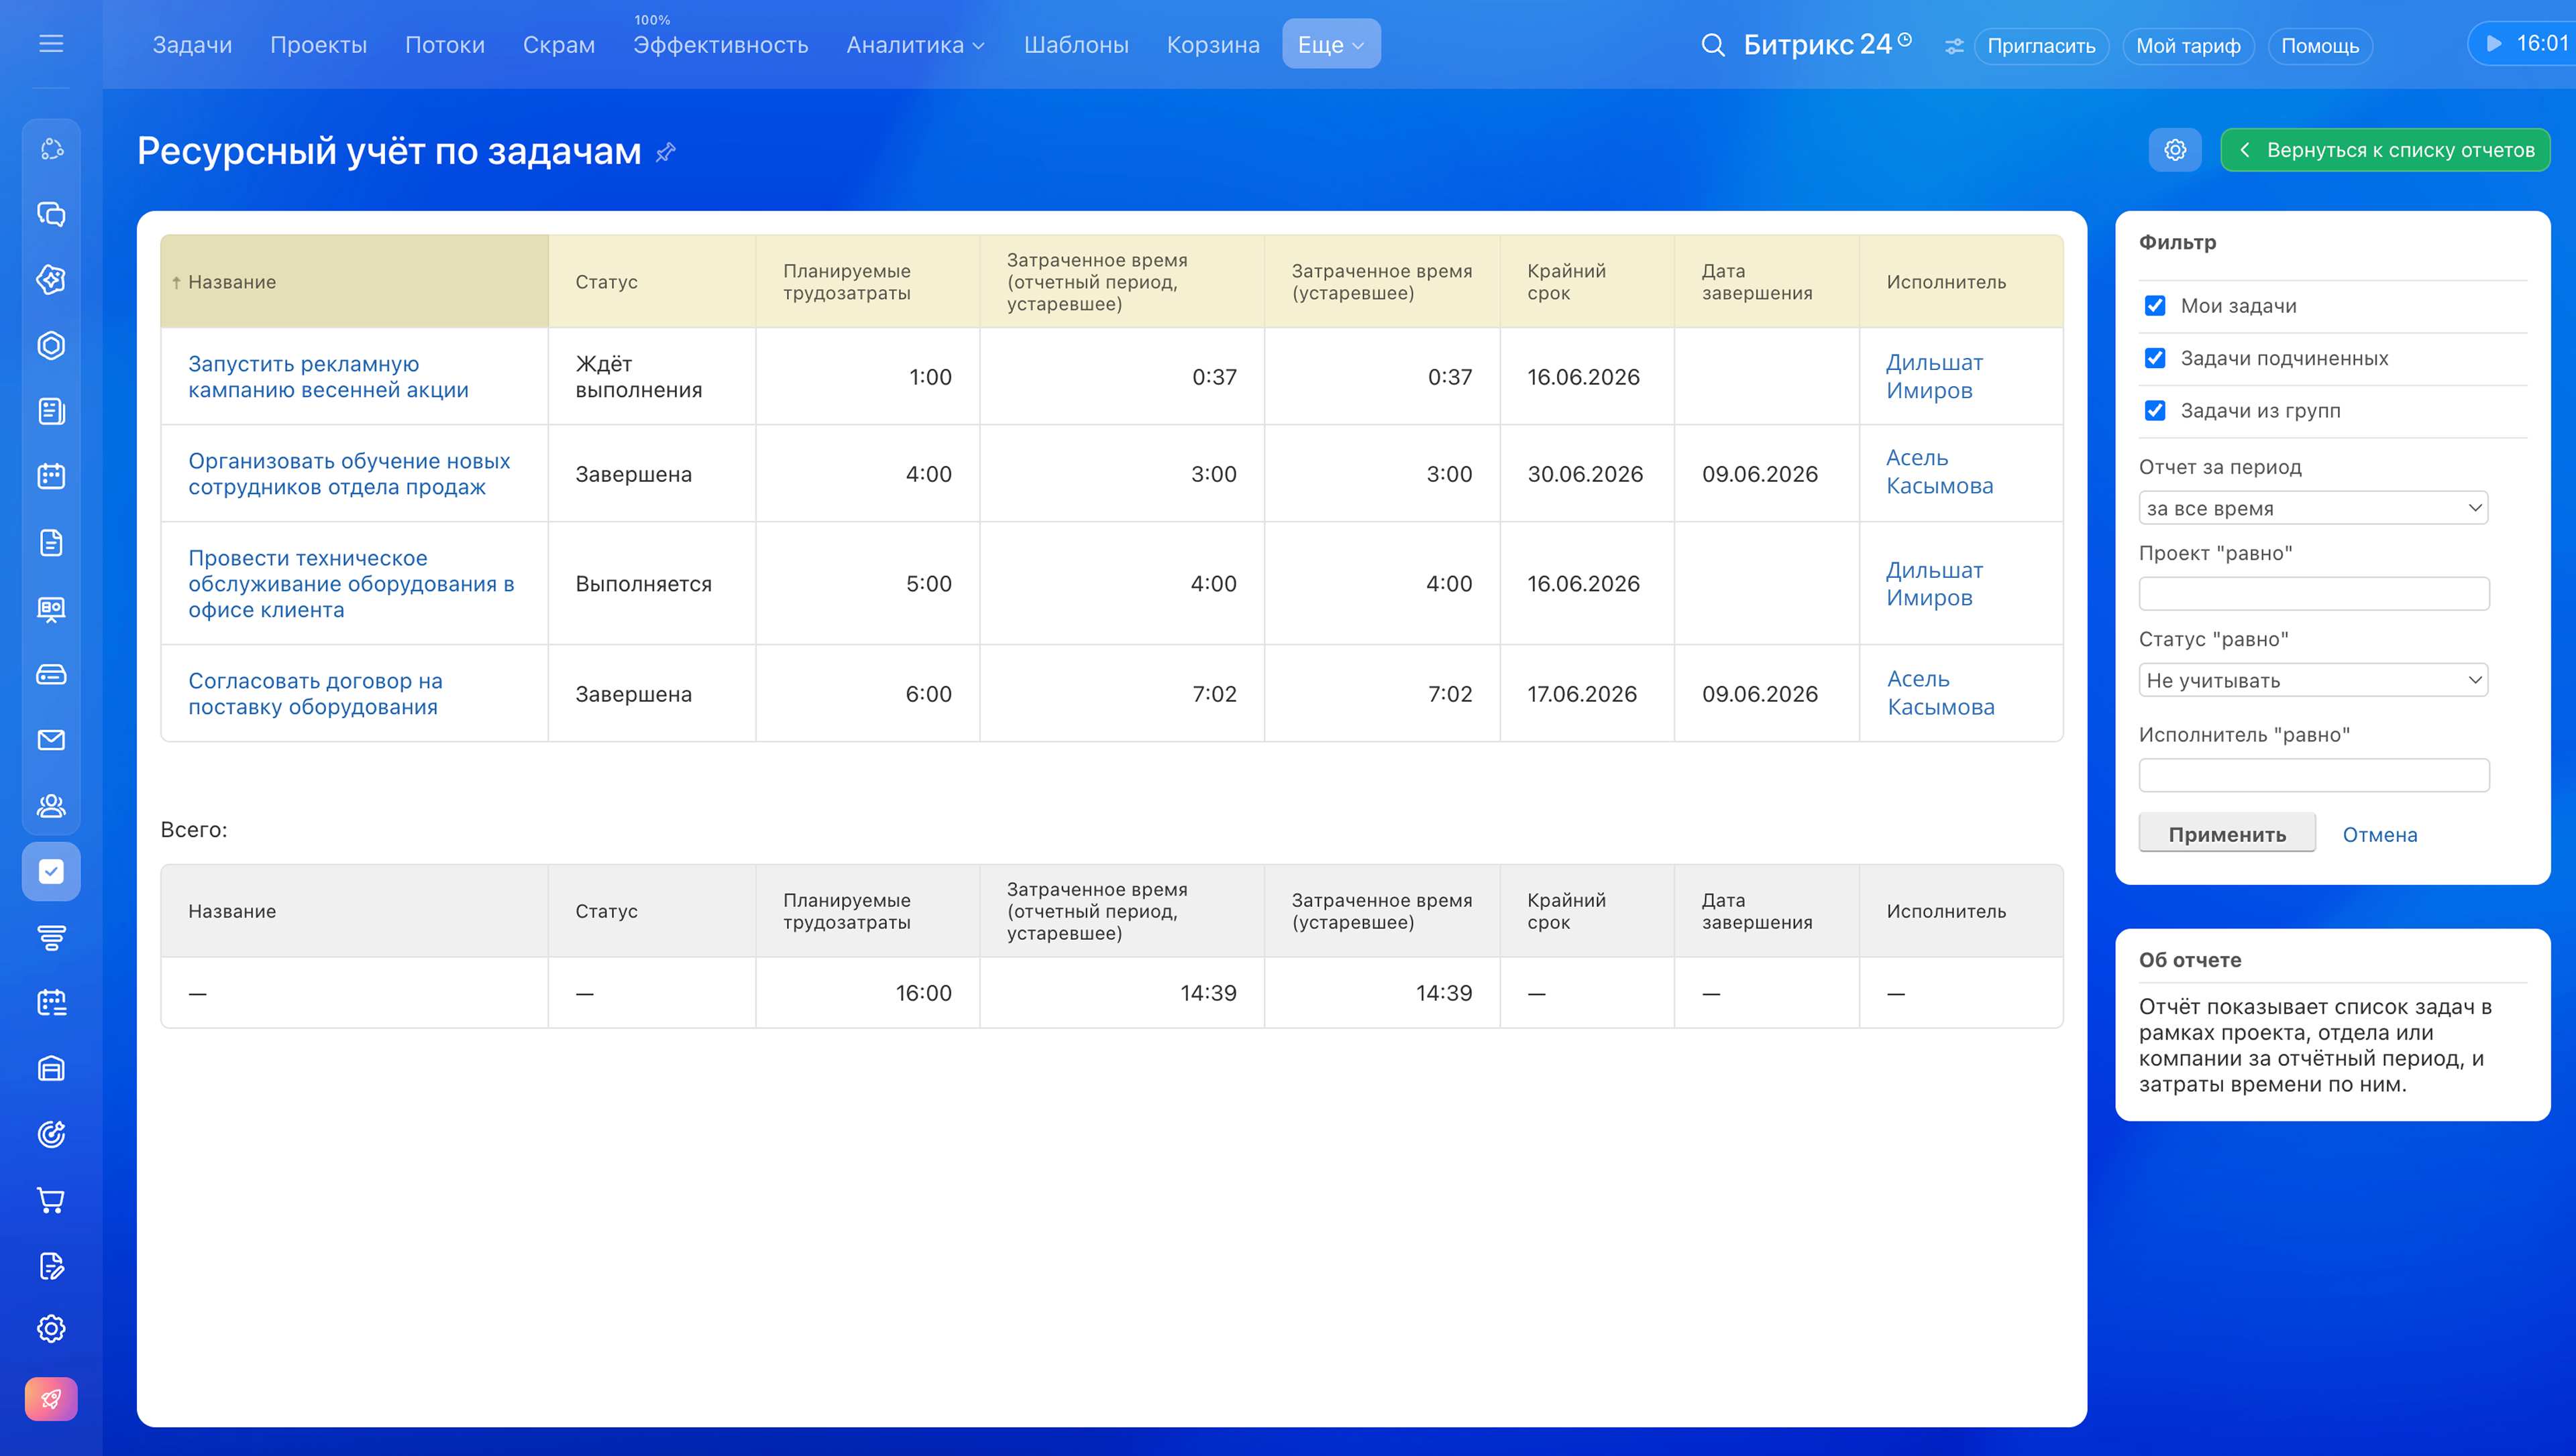2576x1456 pixels.
Task: Open the warehouse inventory sidebar icon
Action: coord(51,1069)
